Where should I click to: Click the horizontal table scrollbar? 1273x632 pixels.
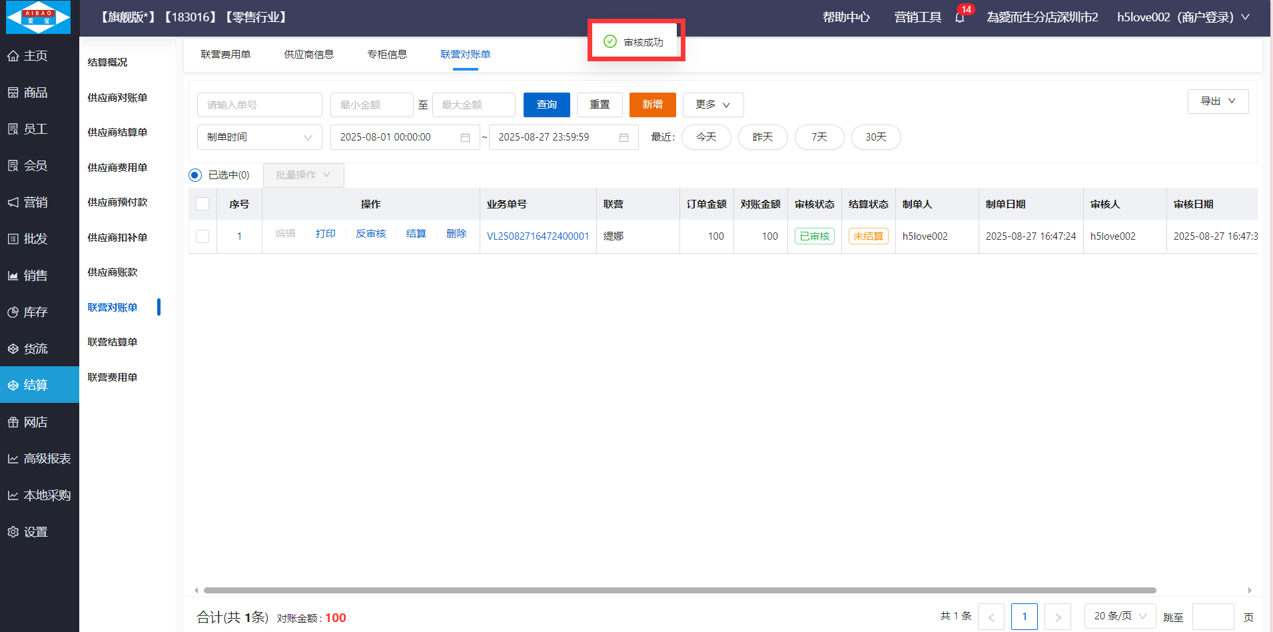coord(679,590)
